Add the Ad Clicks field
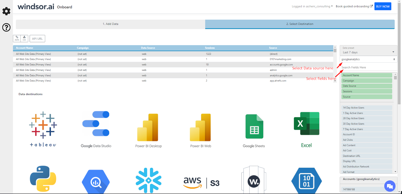Image resolution: width=402 pixels, height=194 pixels. 367,140
